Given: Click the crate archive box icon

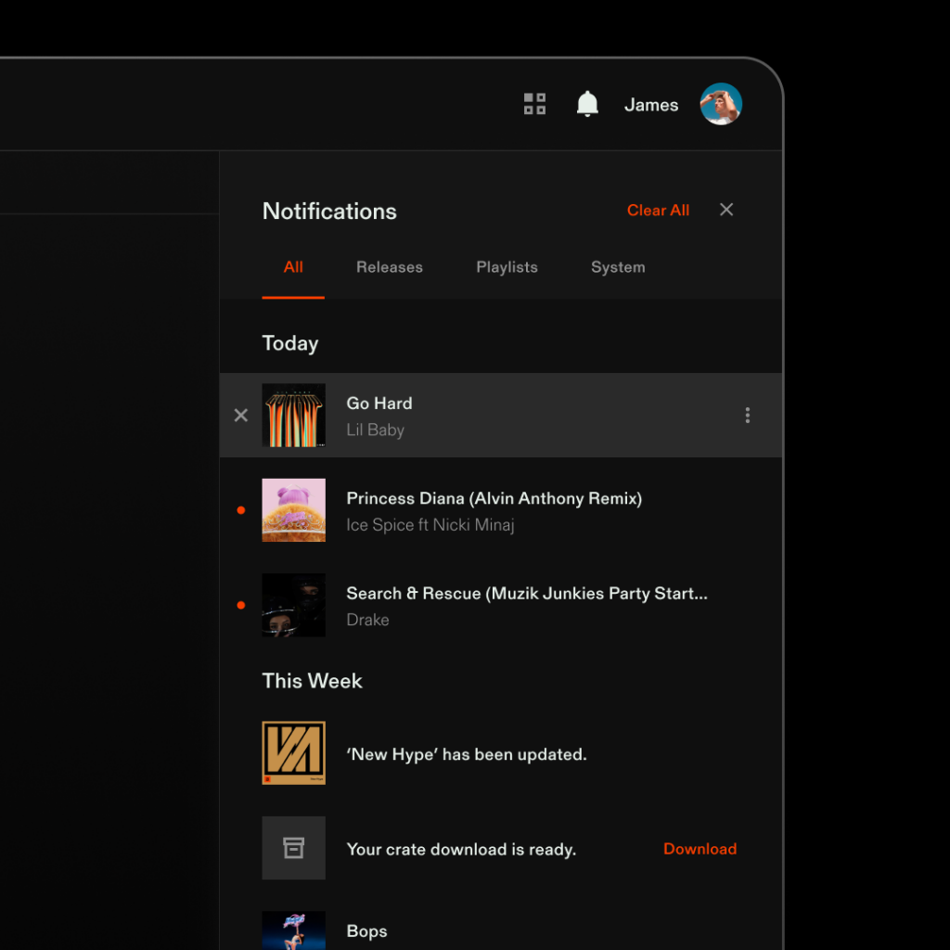Looking at the screenshot, I should point(293,848).
